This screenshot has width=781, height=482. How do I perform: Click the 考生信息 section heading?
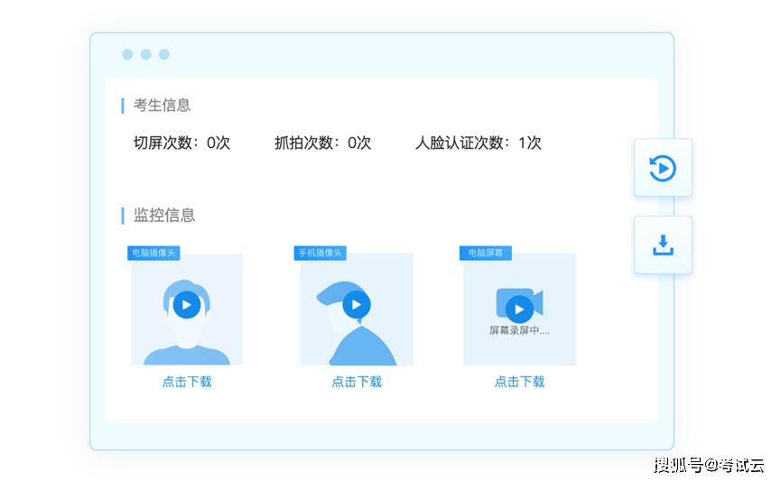click(162, 106)
